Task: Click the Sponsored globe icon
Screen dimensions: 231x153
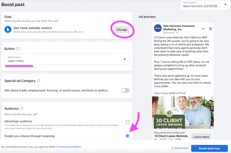Action: coord(177,32)
